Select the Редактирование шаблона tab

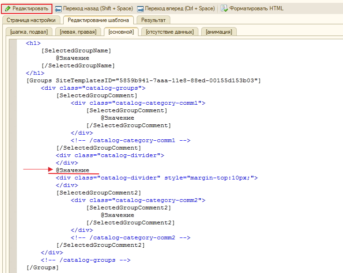(98, 20)
